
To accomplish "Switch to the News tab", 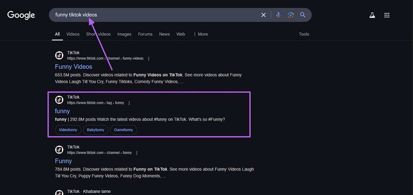I will pyautogui.click(x=165, y=34).
